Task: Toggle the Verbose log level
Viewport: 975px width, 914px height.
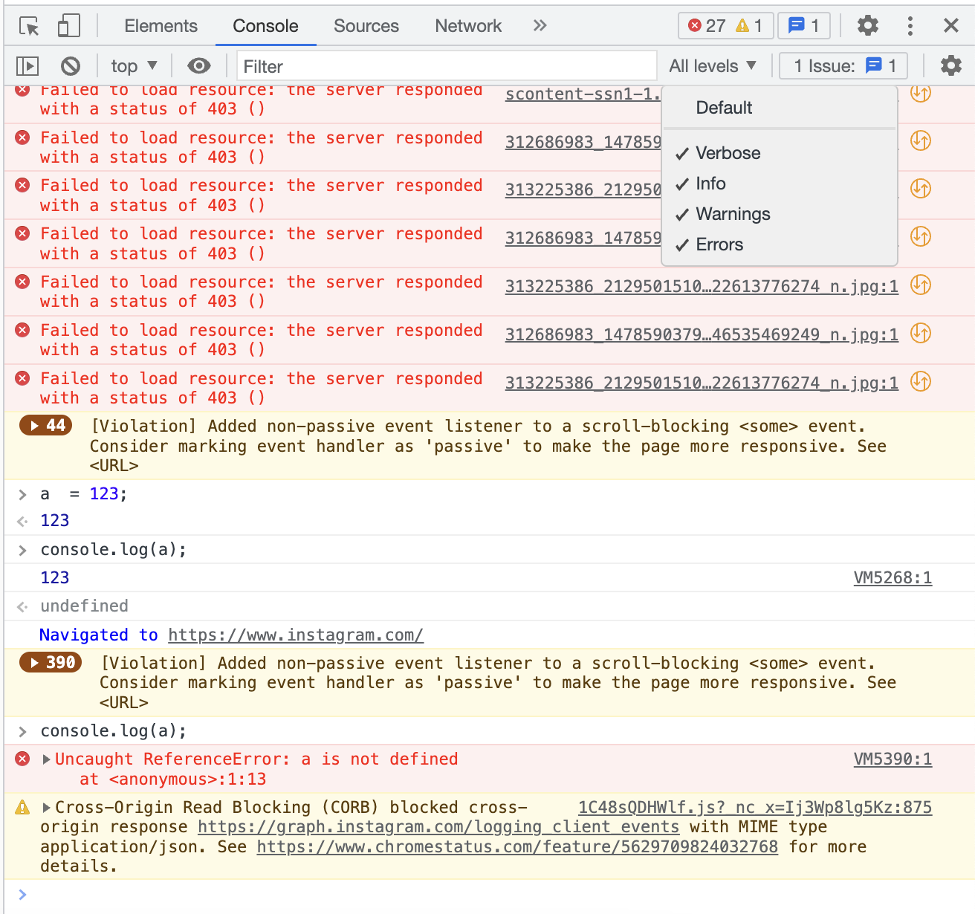Action: point(780,153)
